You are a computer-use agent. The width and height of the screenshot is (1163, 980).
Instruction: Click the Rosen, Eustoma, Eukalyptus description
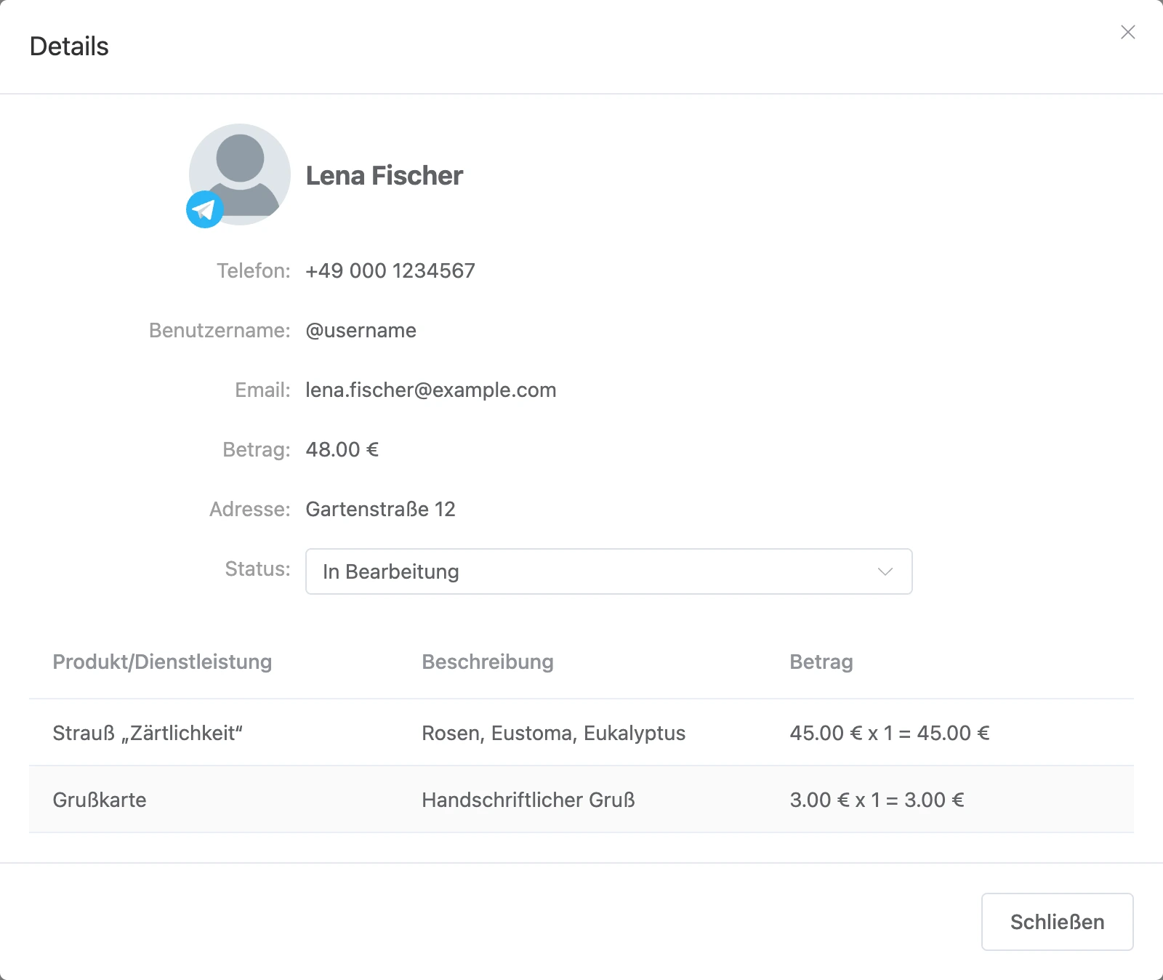pyautogui.click(x=554, y=733)
